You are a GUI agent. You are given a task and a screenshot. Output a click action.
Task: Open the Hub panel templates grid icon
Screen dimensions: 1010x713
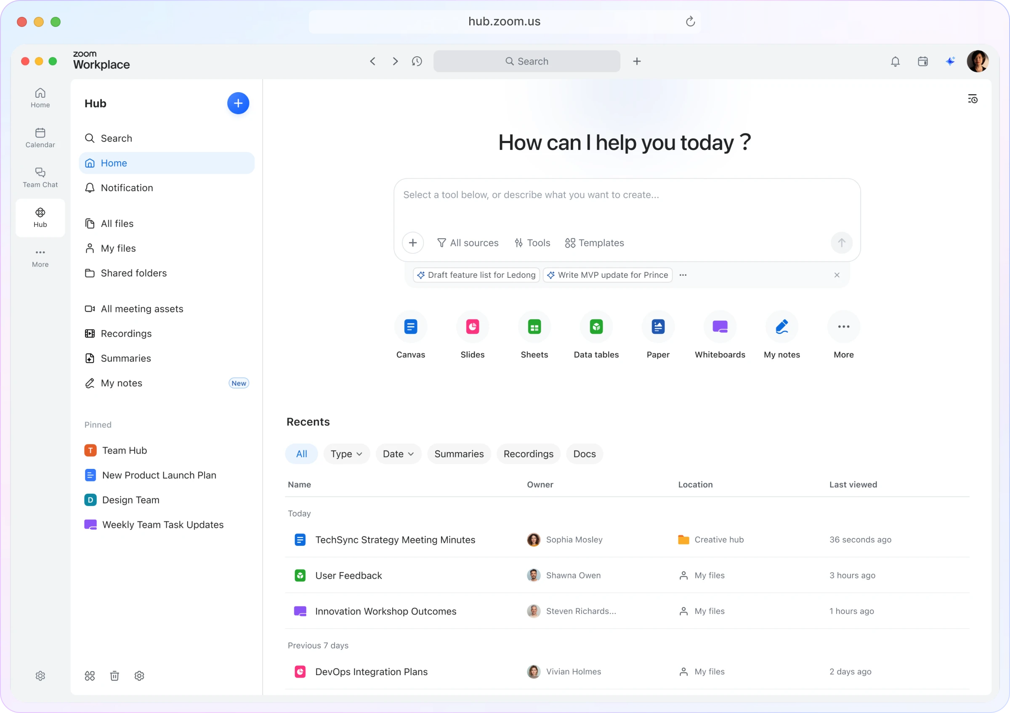coord(90,676)
